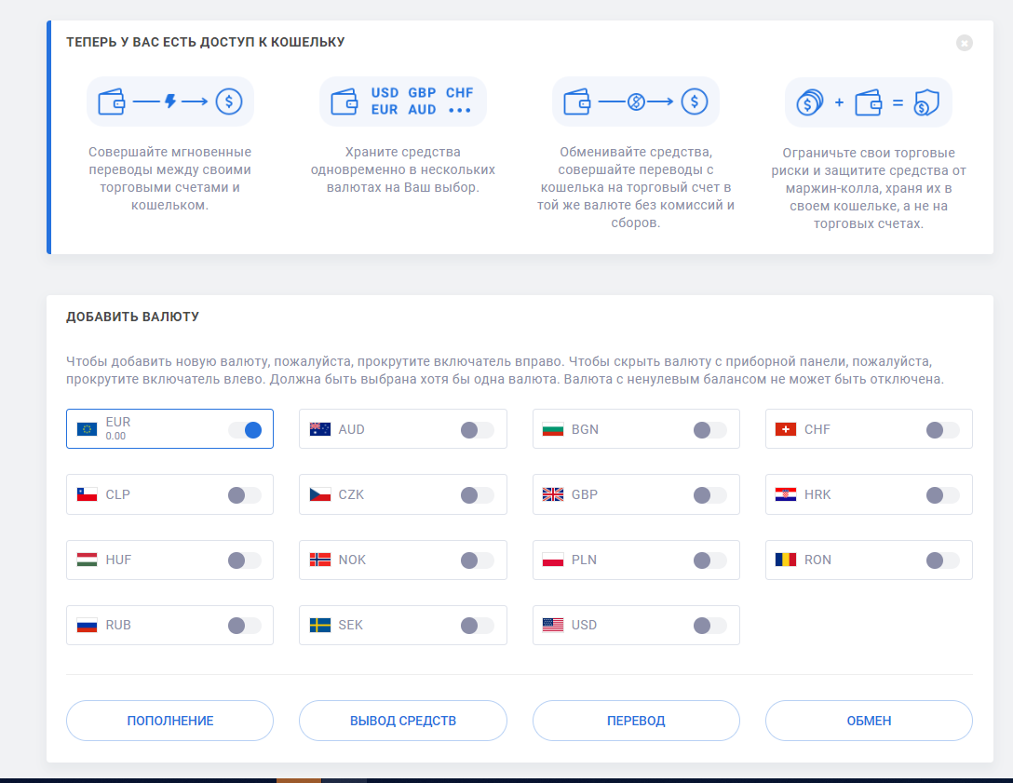This screenshot has width=1013, height=783.
Task: Click the European Union flag next to EUR
Action: 88,429
